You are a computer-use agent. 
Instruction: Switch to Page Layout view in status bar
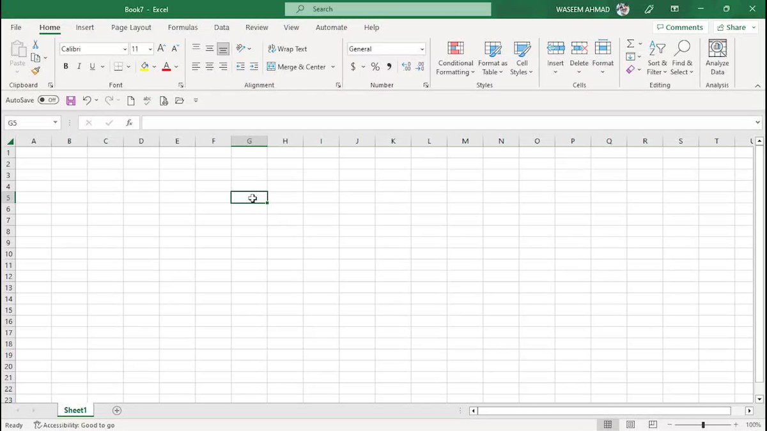pyautogui.click(x=630, y=425)
